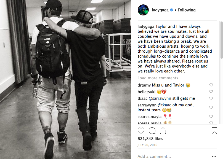
Task: Open the @tkaac mention link
Action: pyautogui.click(x=164, y=105)
